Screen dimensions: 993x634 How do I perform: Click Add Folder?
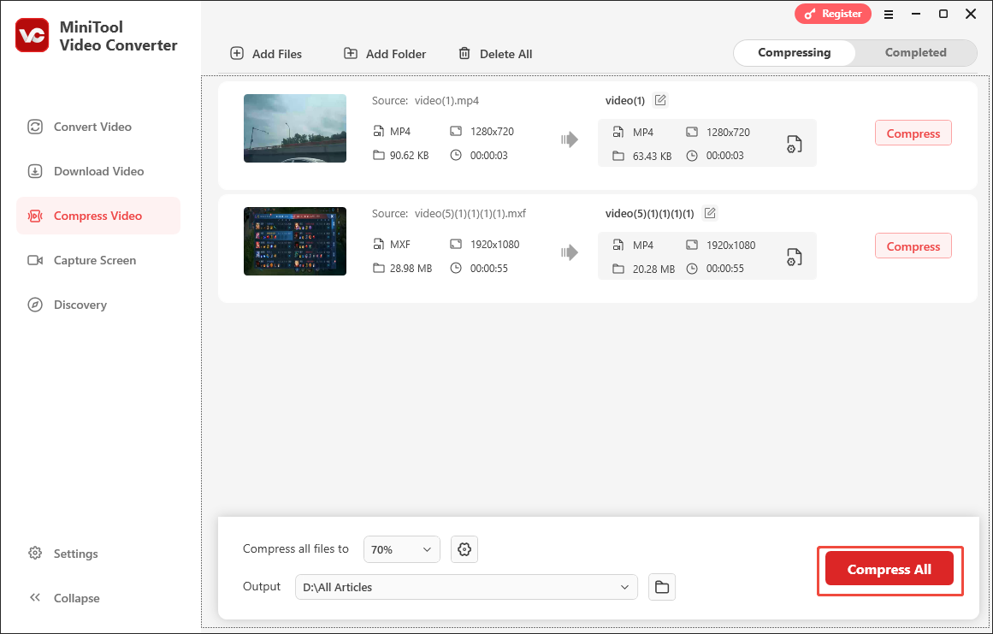385,54
